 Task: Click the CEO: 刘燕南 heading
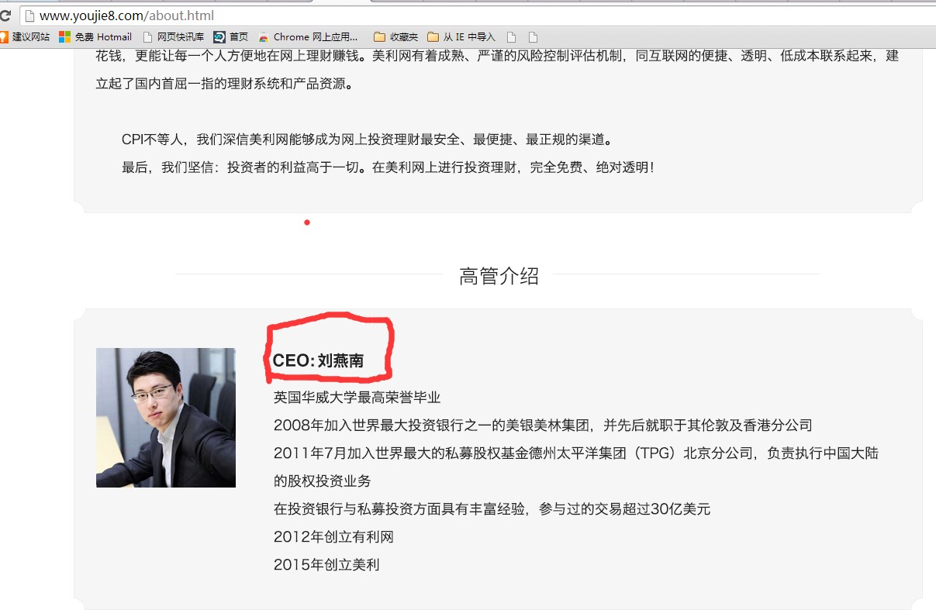coord(318,360)
